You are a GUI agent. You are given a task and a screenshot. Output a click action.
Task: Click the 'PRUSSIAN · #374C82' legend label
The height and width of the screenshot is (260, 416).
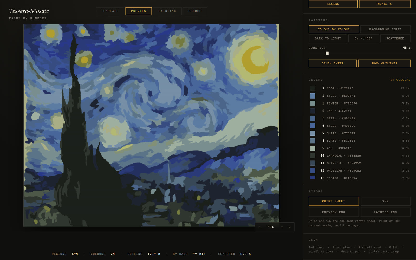tap(344, 171)
